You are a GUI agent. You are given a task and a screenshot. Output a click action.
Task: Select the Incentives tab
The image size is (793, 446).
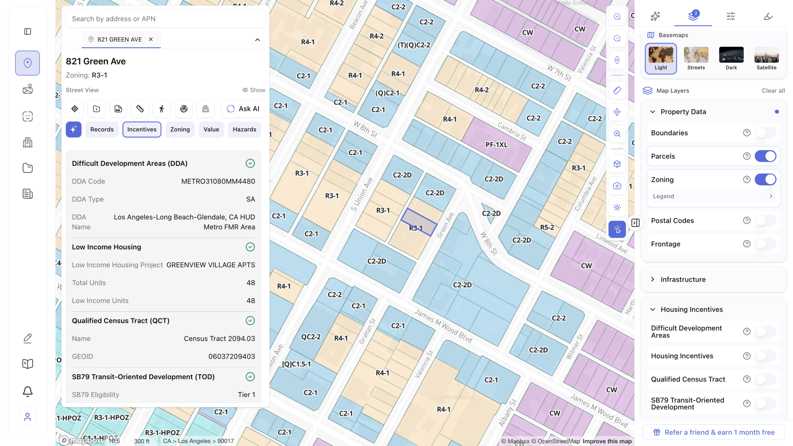(142, 129)
